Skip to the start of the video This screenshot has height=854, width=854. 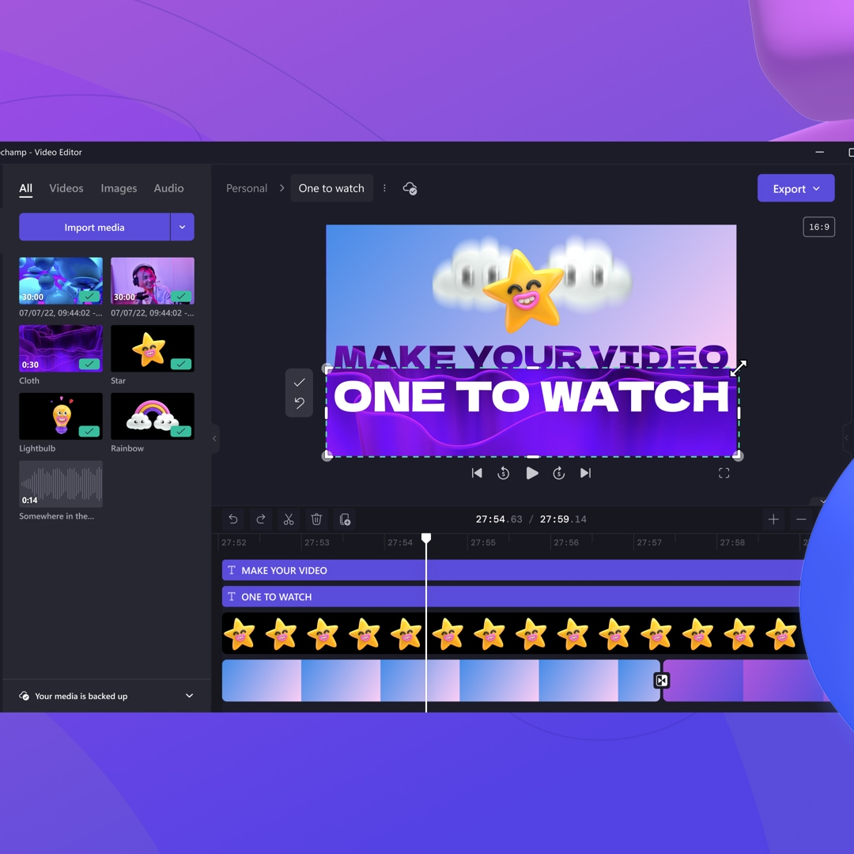click(477, 474)
